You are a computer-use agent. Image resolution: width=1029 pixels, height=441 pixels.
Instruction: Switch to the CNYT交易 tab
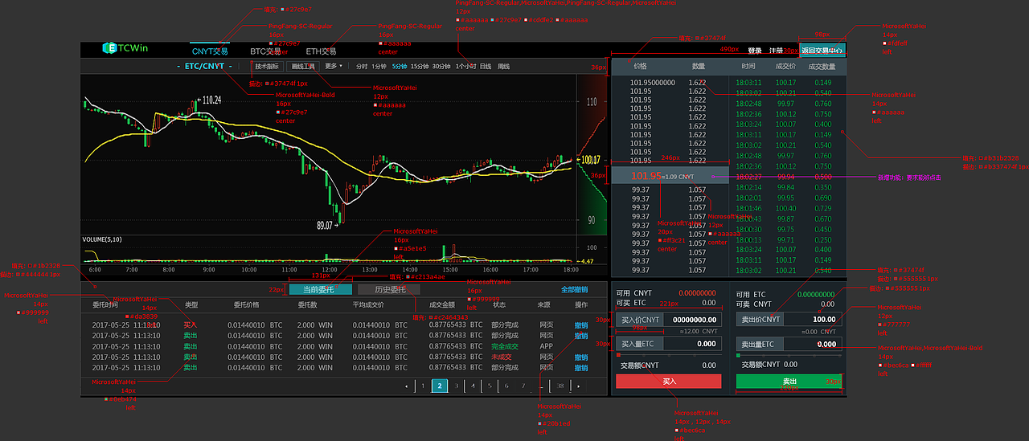[x=210, y=51]
